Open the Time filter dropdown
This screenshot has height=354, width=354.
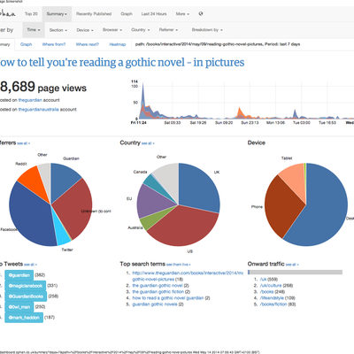click(34, 30)
